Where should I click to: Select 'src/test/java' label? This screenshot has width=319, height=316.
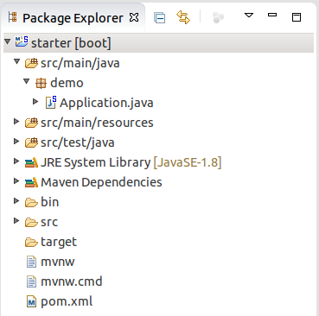[x=78, y=142]
